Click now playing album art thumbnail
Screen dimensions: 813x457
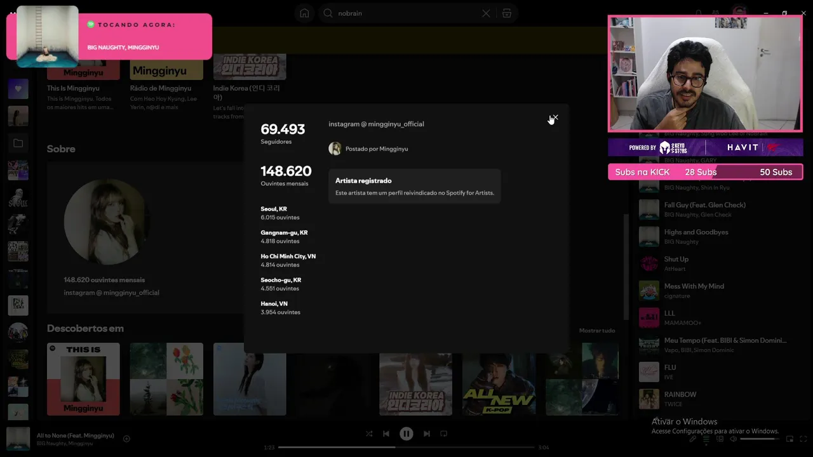pyautogui.click(x=18, y=439)
